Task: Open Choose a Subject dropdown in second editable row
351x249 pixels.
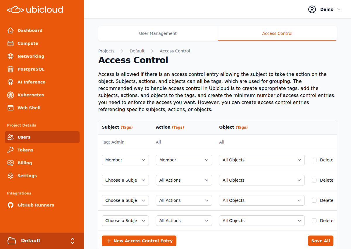Action: click(x=125, y=180)
